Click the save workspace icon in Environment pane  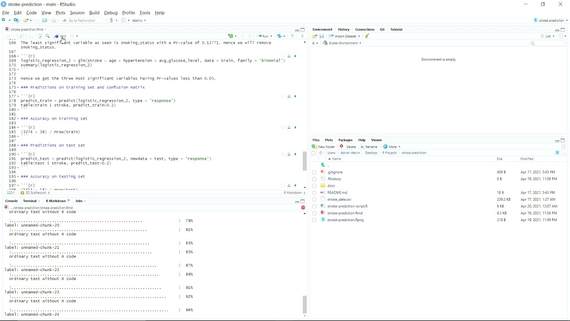[322, 36]
